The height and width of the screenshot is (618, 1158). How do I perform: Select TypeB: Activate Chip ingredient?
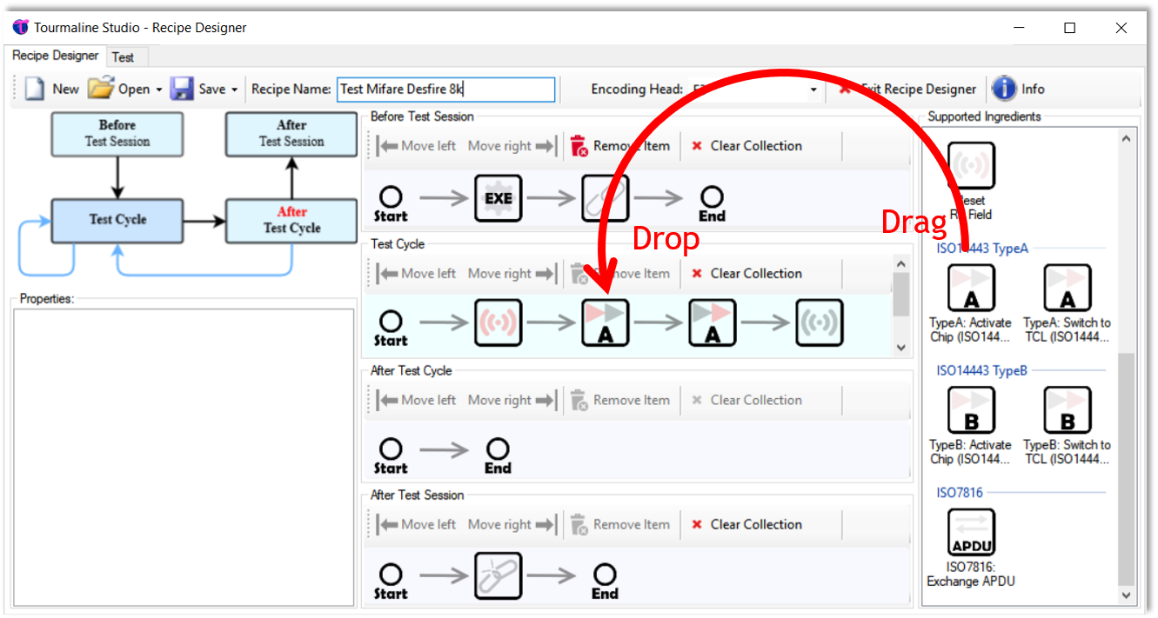click(971, 410)
